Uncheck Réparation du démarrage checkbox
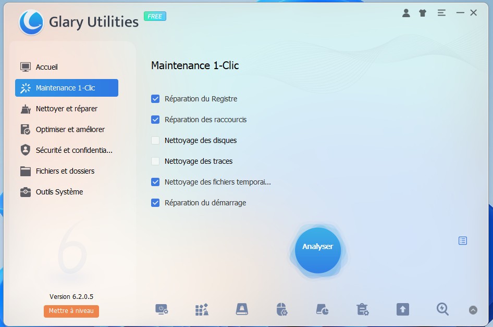Viewport: 493px width, 327px height. (155, 203)
